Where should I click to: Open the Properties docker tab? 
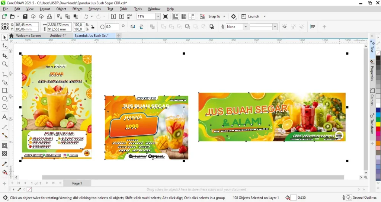point(372,70)
